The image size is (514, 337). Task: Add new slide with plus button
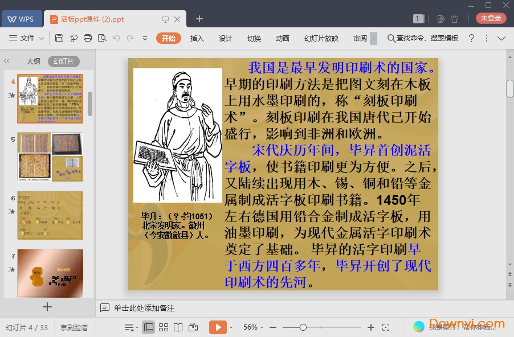click(x=47, y=307)
